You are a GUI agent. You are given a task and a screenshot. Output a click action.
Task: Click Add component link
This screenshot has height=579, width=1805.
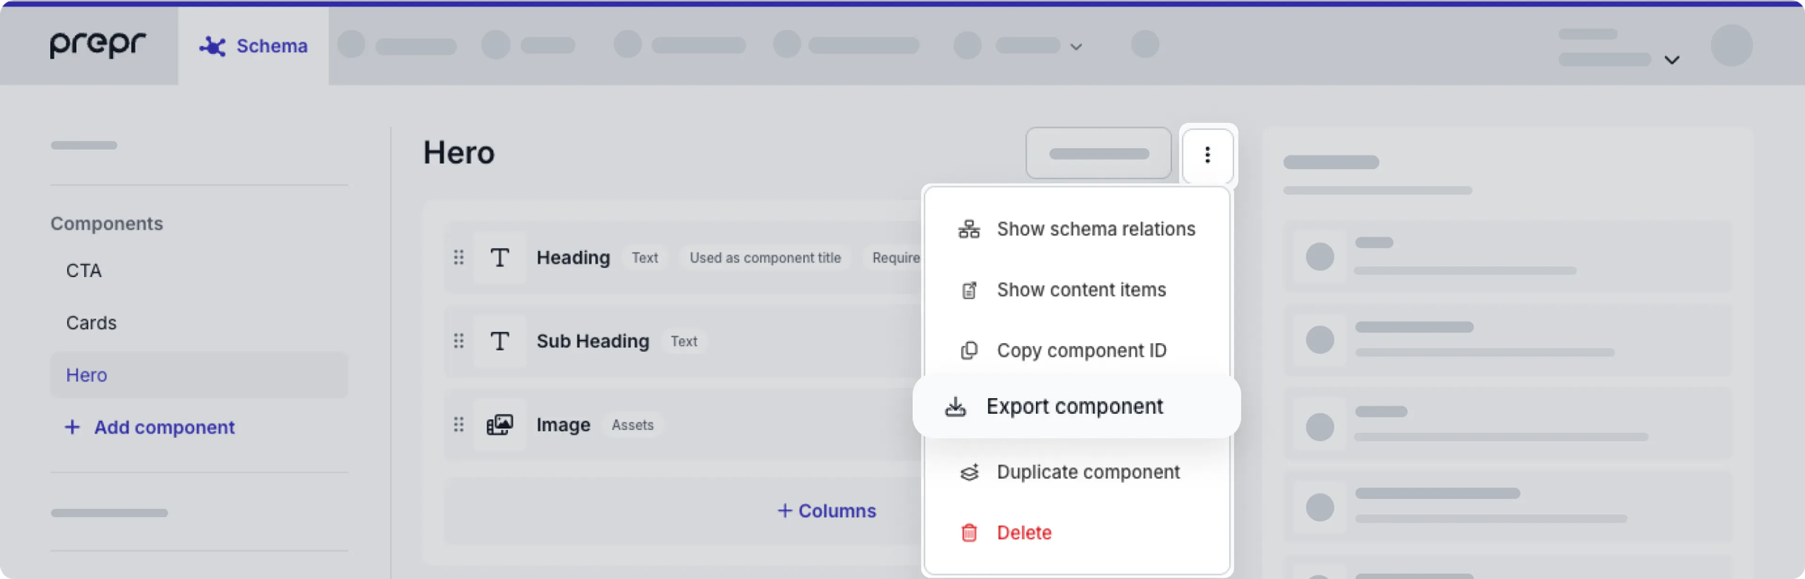164,427
